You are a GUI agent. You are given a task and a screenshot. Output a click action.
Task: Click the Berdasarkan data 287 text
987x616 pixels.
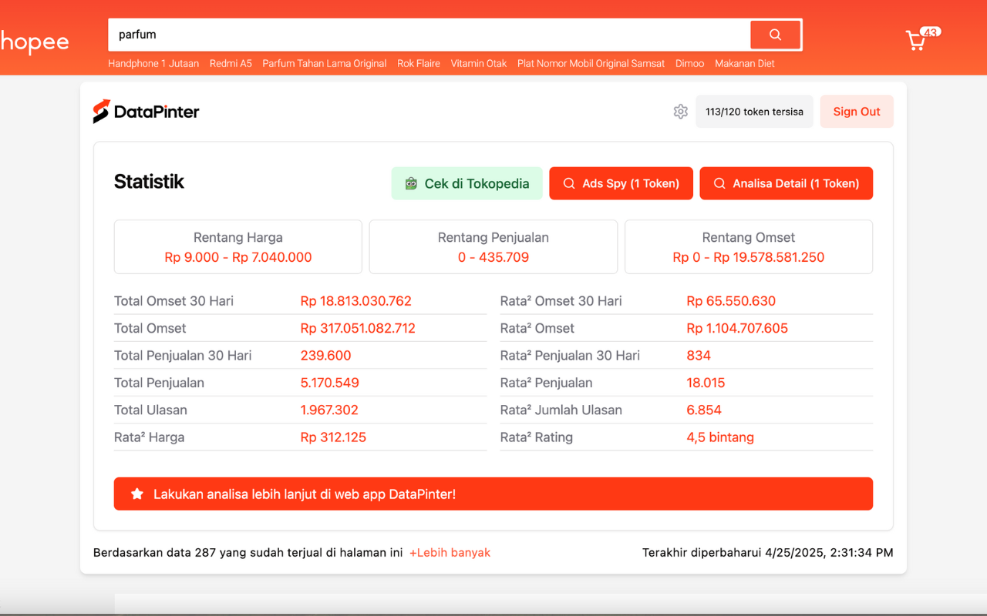[248, 553]
